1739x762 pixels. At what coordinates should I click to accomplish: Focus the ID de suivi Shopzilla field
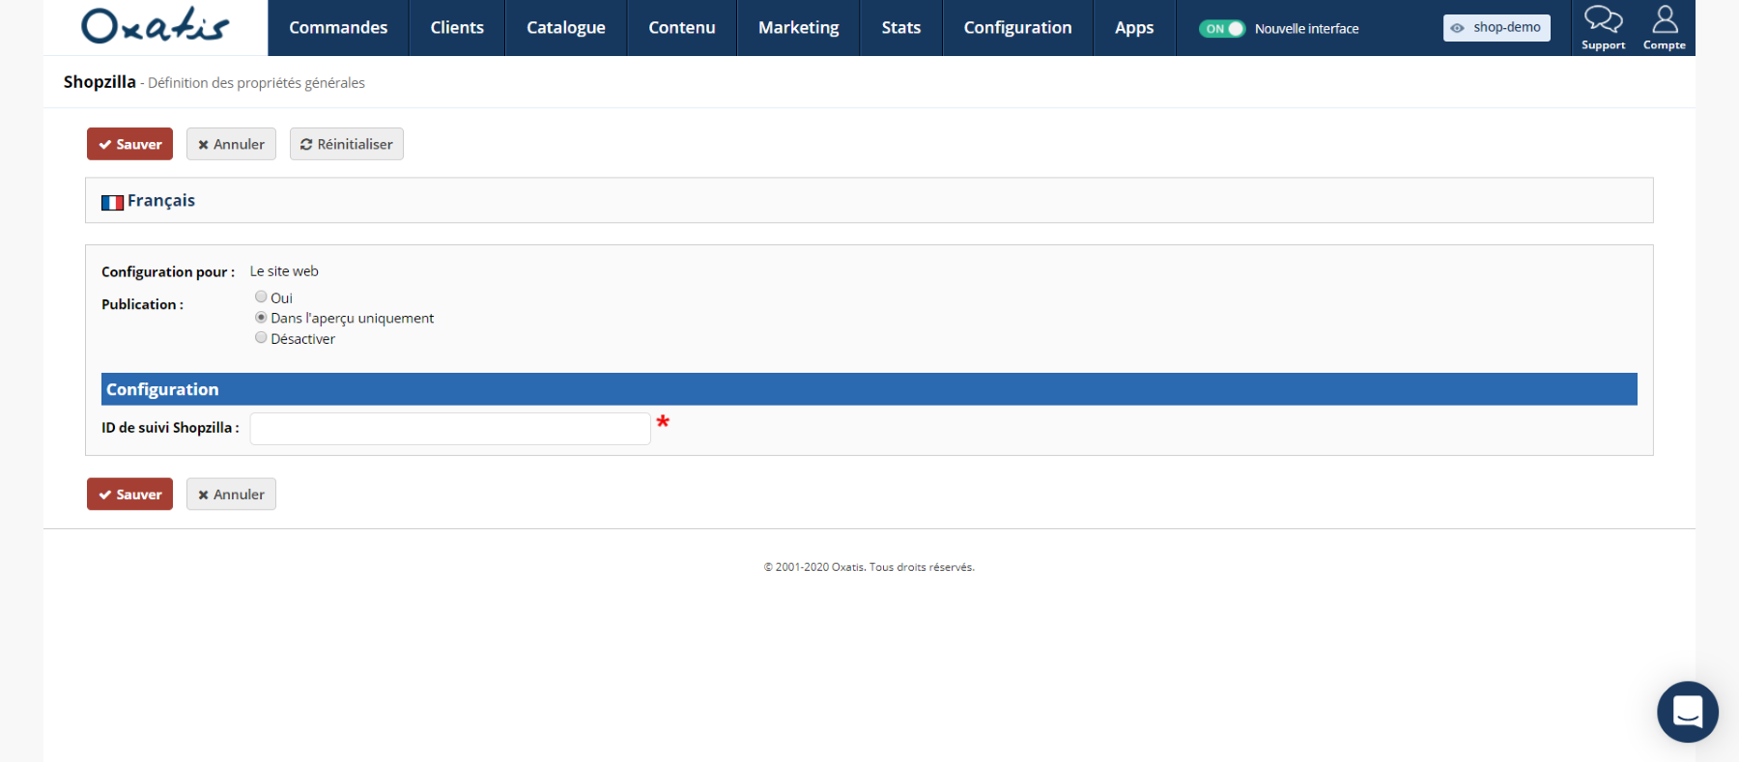click(x=449, y=429)
